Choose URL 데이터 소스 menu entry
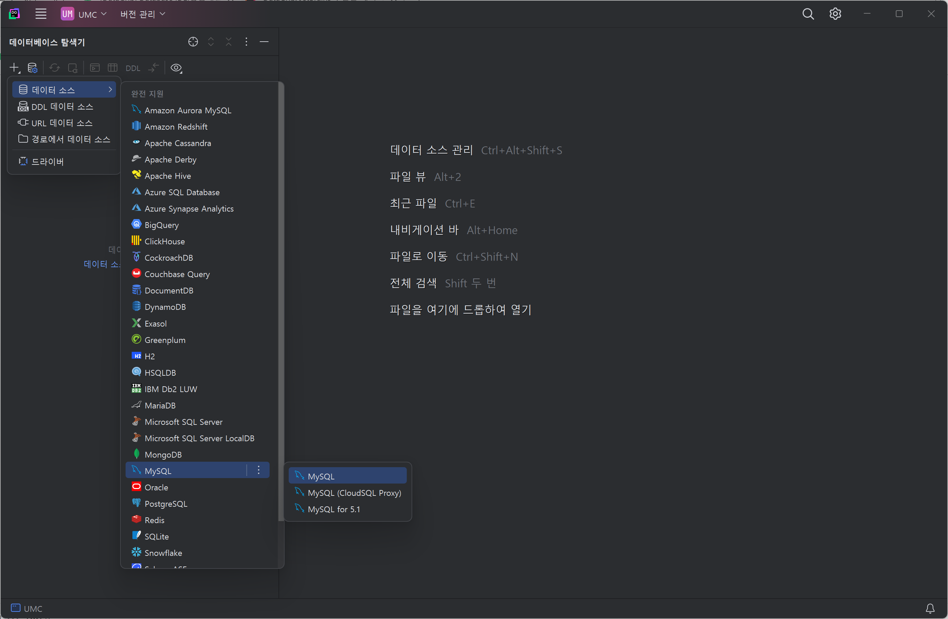 point(64,123)
